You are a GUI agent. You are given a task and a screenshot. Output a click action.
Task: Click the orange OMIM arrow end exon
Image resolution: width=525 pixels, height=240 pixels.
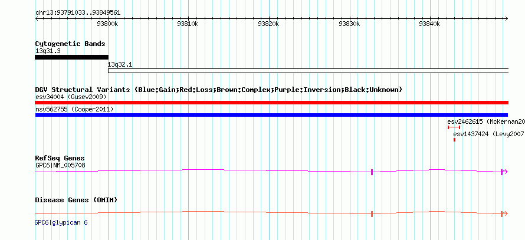[x=501, y=214]
